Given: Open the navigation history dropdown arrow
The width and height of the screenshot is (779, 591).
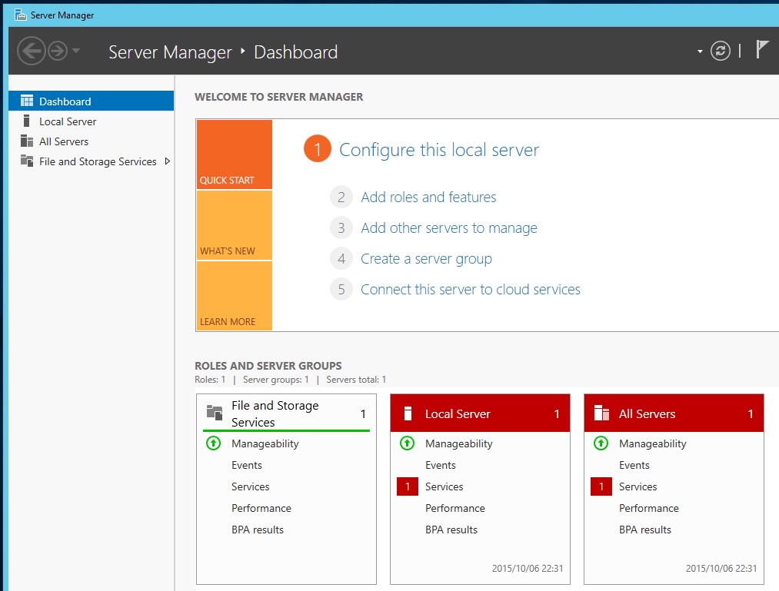Looking at the screenshot, I should tap(76, 50).
